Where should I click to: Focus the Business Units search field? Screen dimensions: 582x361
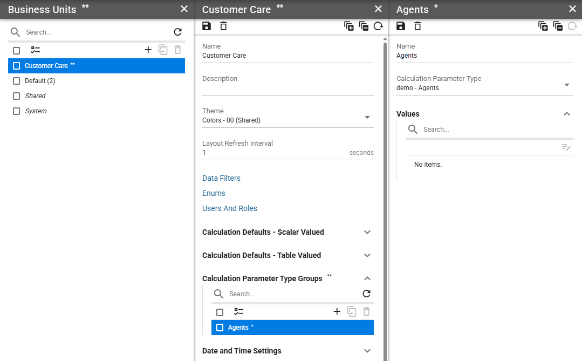pyautogui.click(x=97, y=32)
